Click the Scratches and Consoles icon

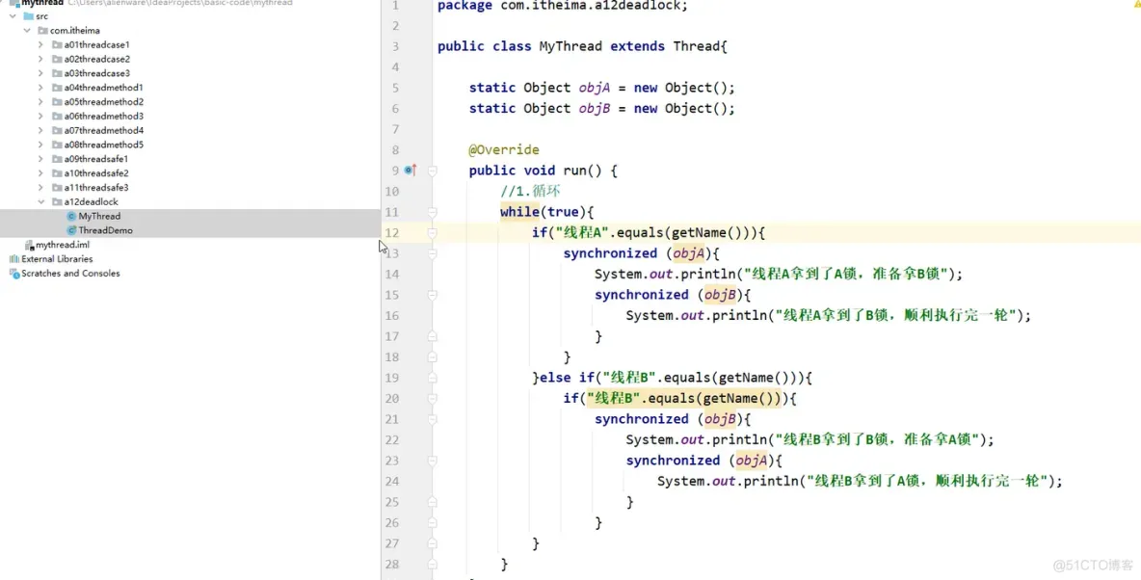[13, 274]
